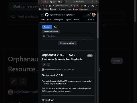The height and width of the screenshot is (103, 137).
Task: Open the apps grid icon in bookmarks bar
Action: point(40,9)
